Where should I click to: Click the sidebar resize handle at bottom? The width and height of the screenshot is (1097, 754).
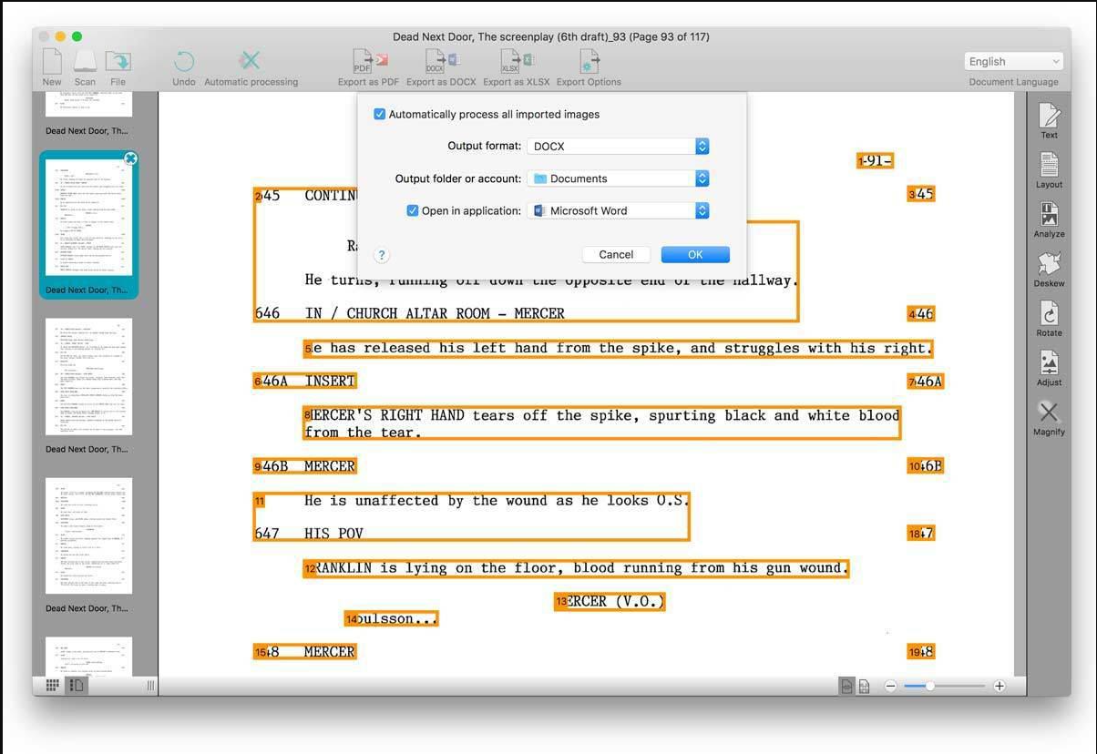(x=150, y=686)
